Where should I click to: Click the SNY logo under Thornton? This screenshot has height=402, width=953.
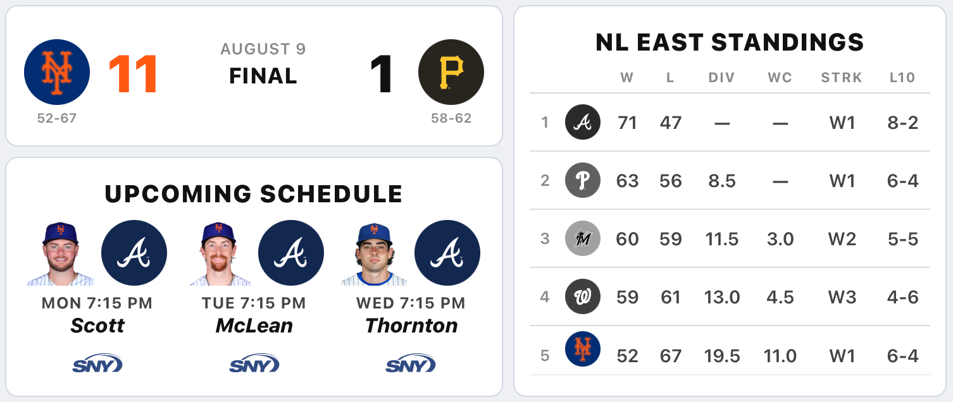(411, 363)
